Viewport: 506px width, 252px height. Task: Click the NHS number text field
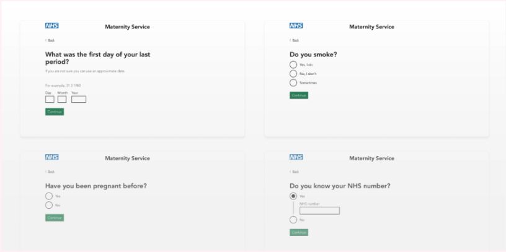(x=319, y=211)
